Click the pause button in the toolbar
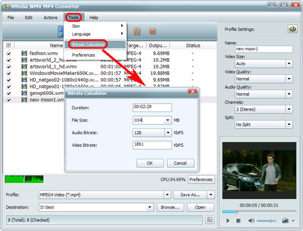The image size is (303, 231). coord(137,31)
